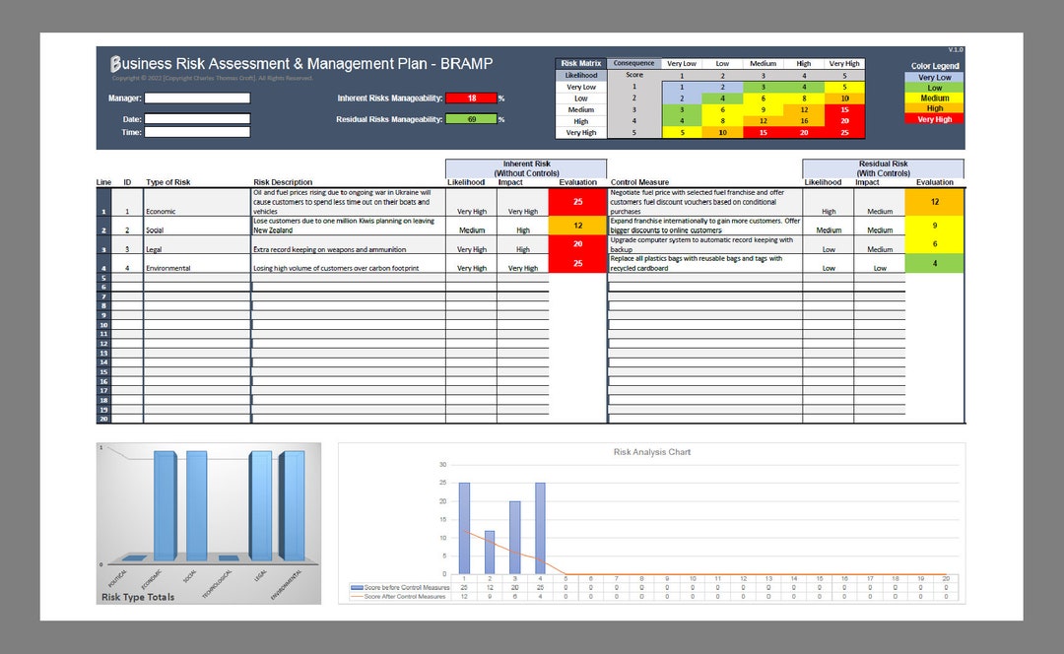Click the BRAMP "B" logo icon
1064x654 pixels.
click(114, 63)
